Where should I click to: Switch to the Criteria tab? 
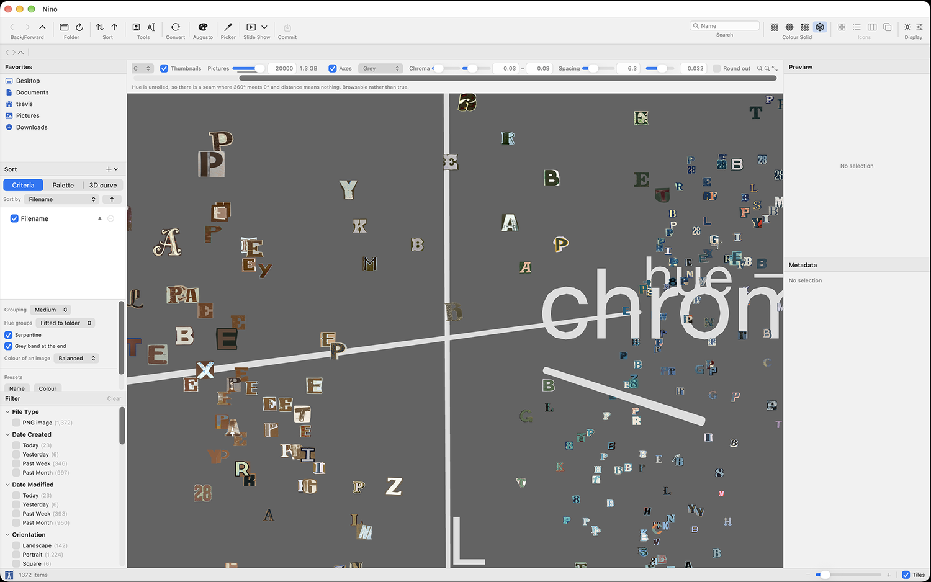(x=23, y=185)
